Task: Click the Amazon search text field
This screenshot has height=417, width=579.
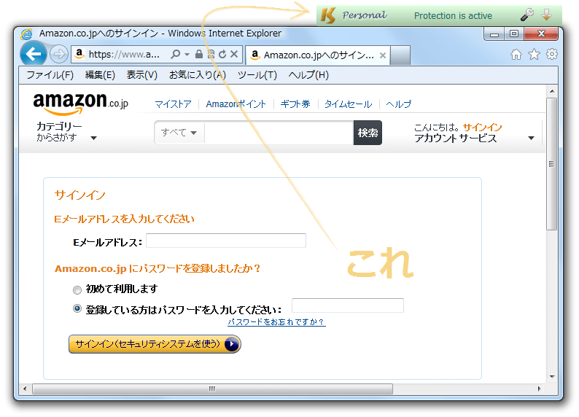Action: tap(279, 133)
